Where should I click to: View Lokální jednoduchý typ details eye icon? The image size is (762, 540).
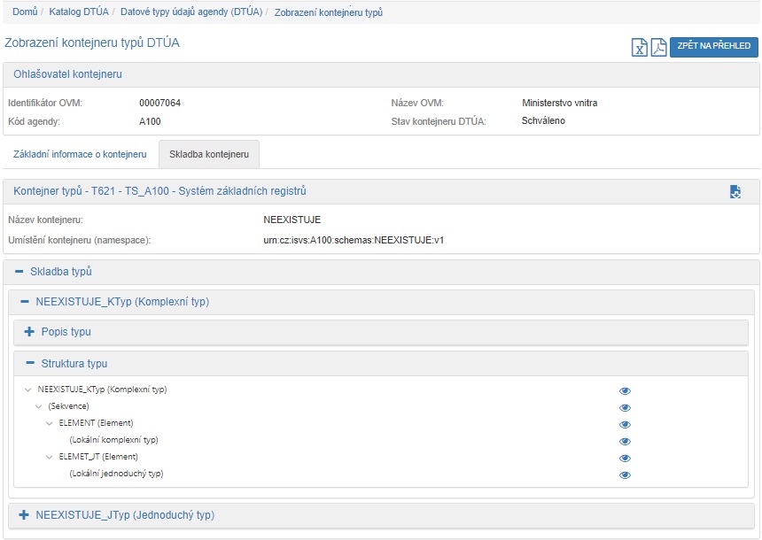point(625,474)
